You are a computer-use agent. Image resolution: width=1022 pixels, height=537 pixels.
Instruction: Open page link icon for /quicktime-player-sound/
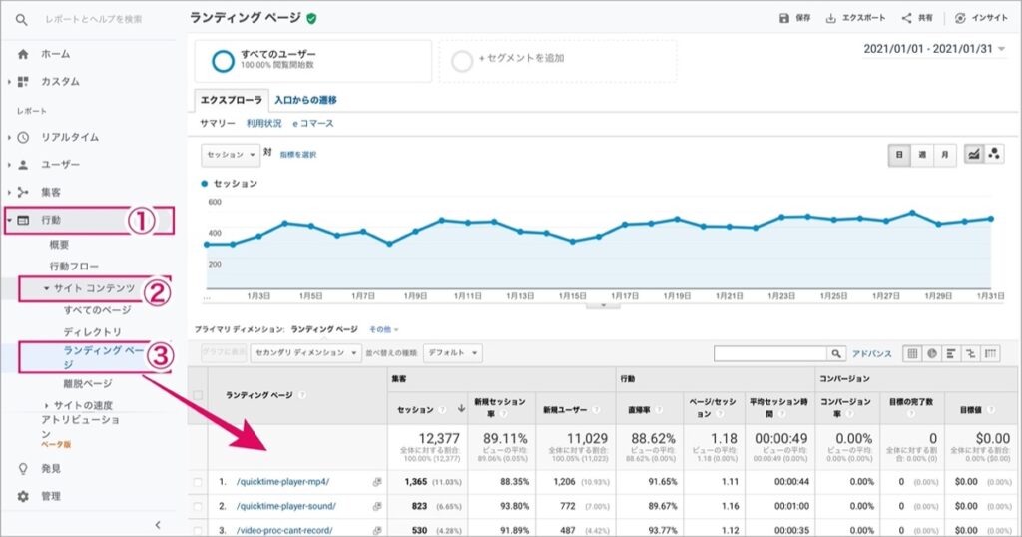coord(376,506)
